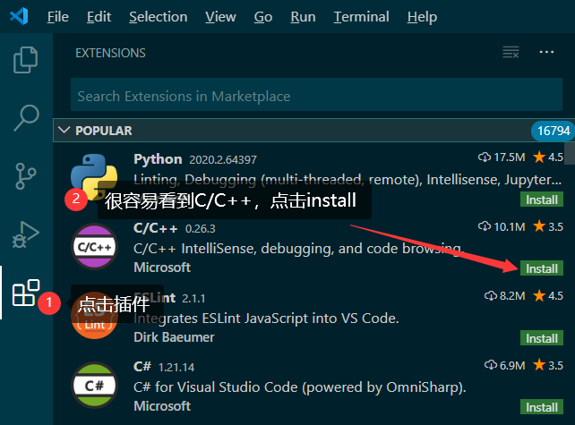Focus the Search Extensions in Marketplace field
This screenshot has width=575, height=425.
point(316,95)
